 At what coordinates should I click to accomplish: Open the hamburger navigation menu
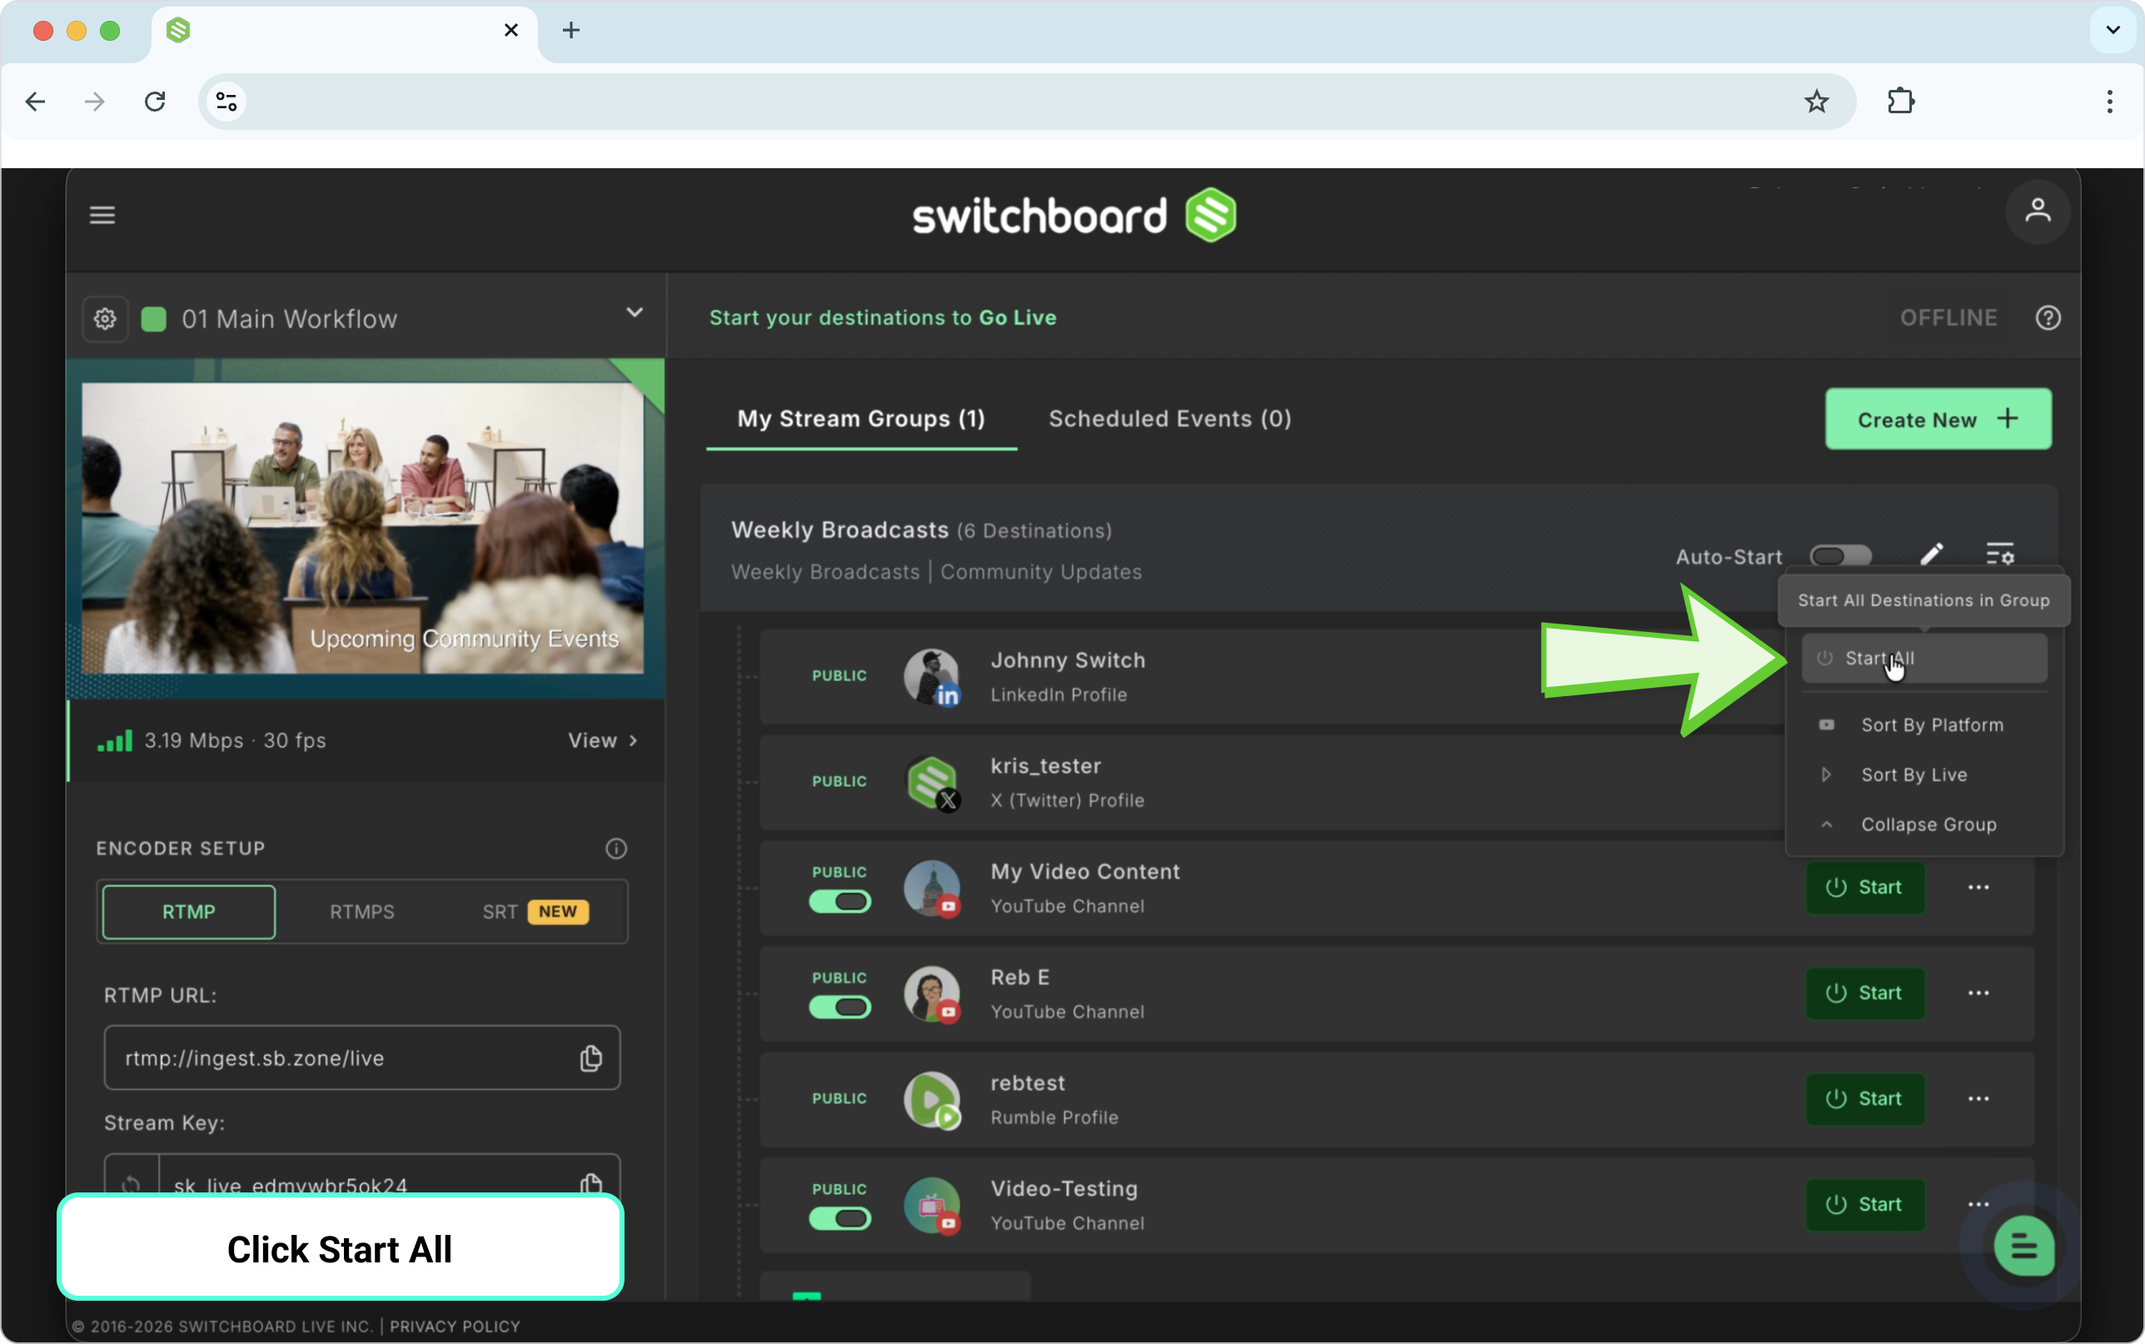(x=102, y=214)
